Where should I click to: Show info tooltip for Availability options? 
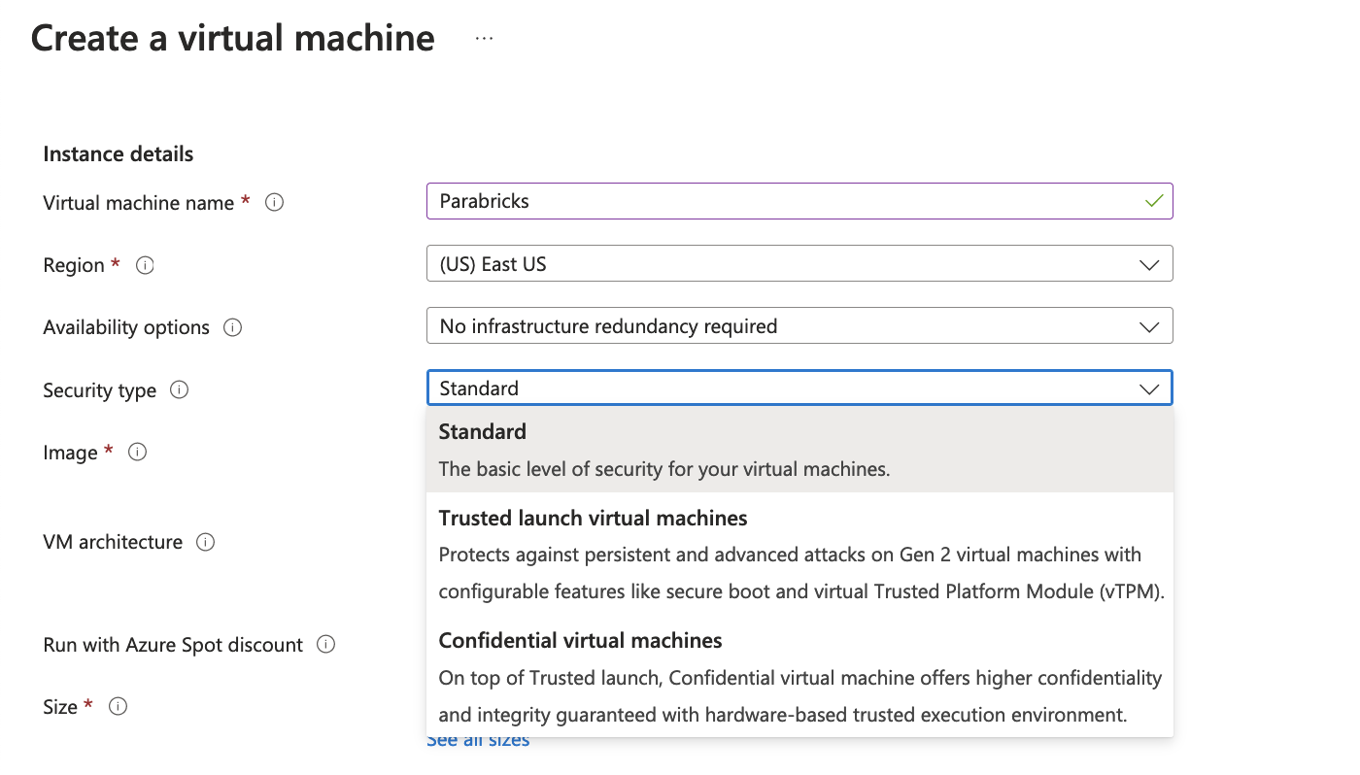(x=232, y=327)
